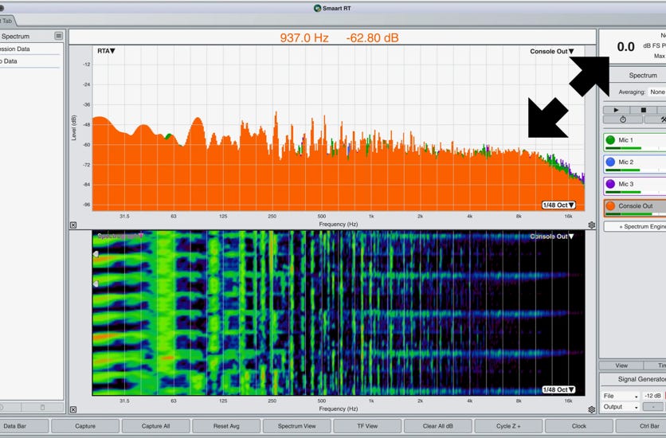Open RTA graph settings gear icon

(591, 225)
